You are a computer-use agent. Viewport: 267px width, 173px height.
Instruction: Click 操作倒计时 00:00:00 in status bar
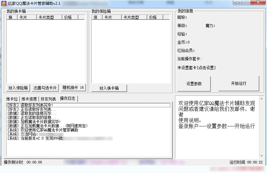coord(23,162)
